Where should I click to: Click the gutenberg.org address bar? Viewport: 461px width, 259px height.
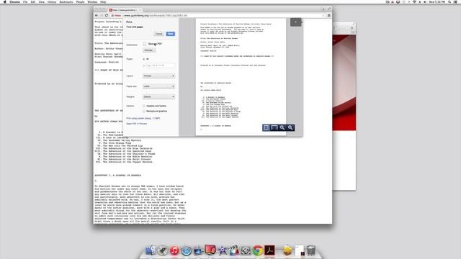pos(218,15)
